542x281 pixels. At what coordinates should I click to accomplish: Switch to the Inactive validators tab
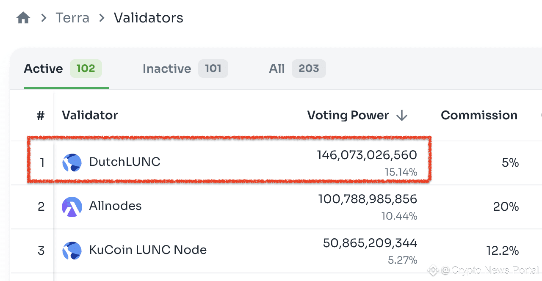tap(167, 68)
